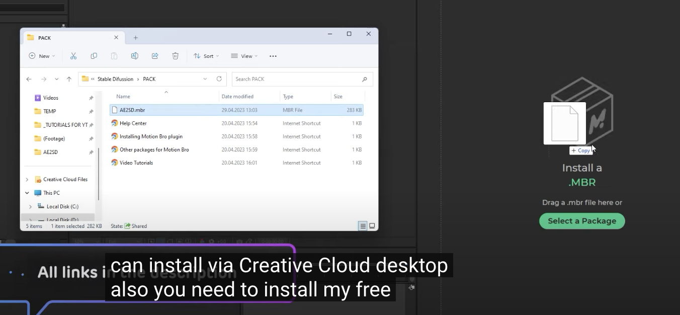The image size is (680, 315).
Task: Open the New dropdown menu
Action: point(42,56)
